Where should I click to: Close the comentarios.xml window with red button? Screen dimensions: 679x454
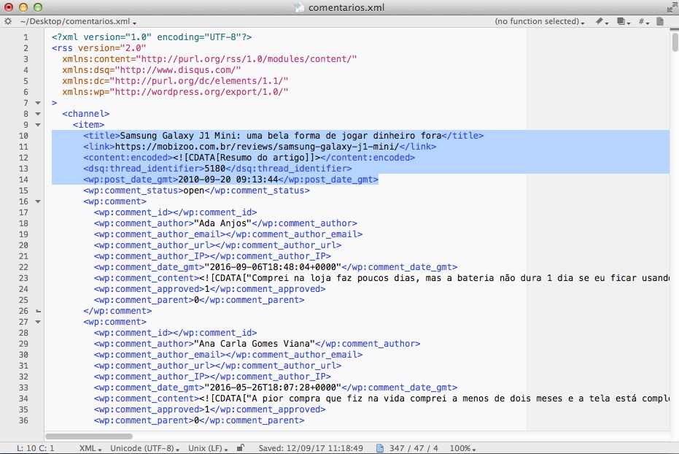click(8, 7)
